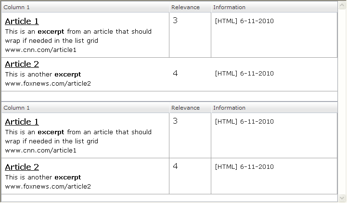Open Article 2 link in upper grid
The width and height of the screenshot is (347, 203).
click(22, 64)
